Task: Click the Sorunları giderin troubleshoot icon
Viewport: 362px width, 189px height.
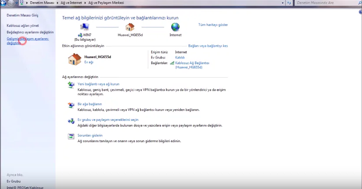Action: 71,137
